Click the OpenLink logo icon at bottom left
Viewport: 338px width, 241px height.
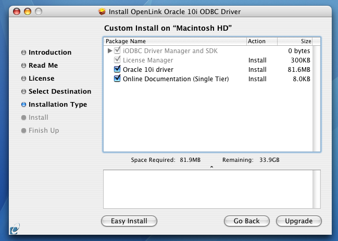point(15,229)
